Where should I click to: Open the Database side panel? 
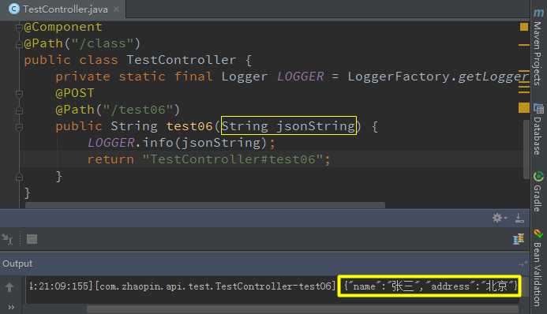[x=538, y=129]
